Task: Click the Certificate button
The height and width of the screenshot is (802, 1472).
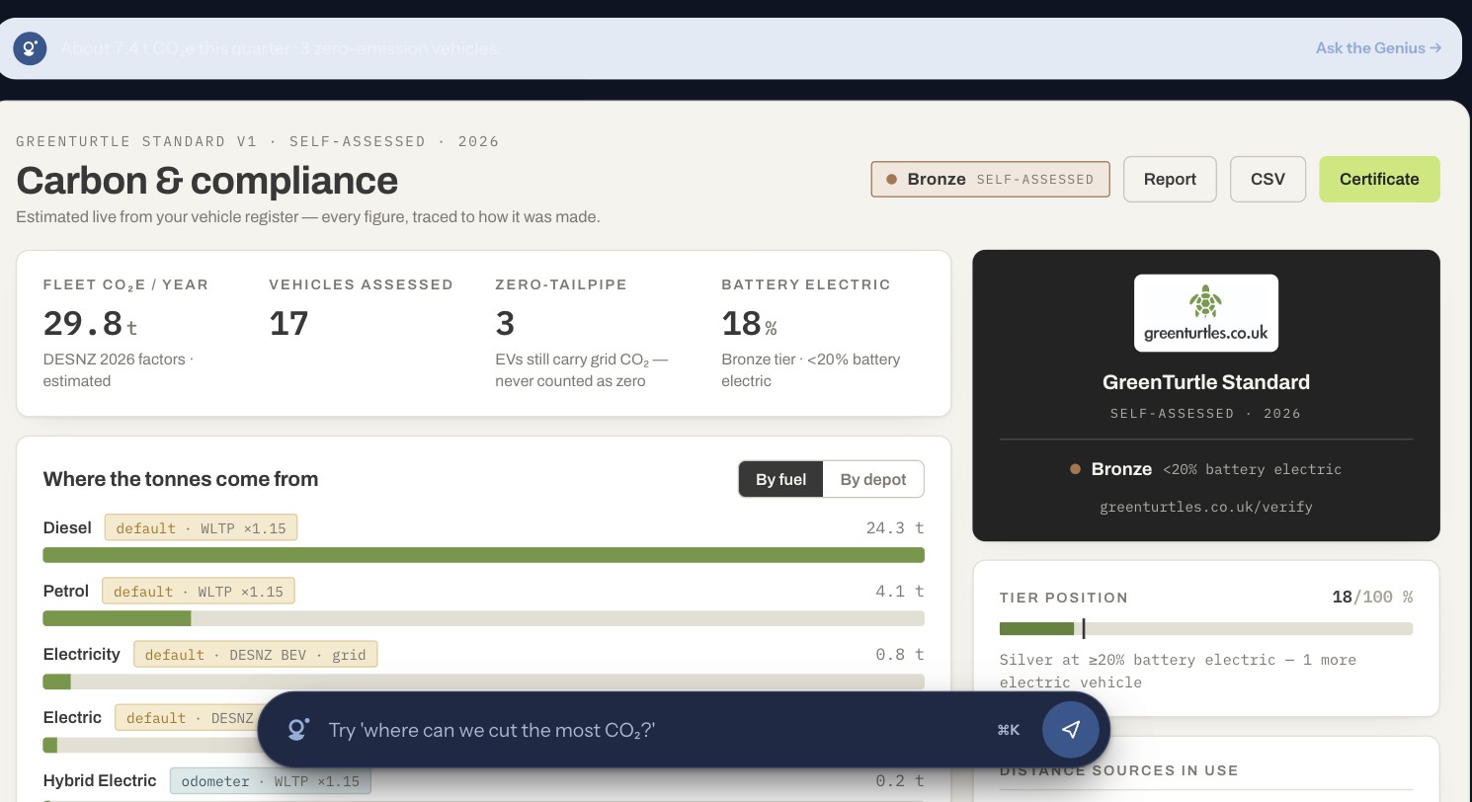Action: click(1379, 179)
